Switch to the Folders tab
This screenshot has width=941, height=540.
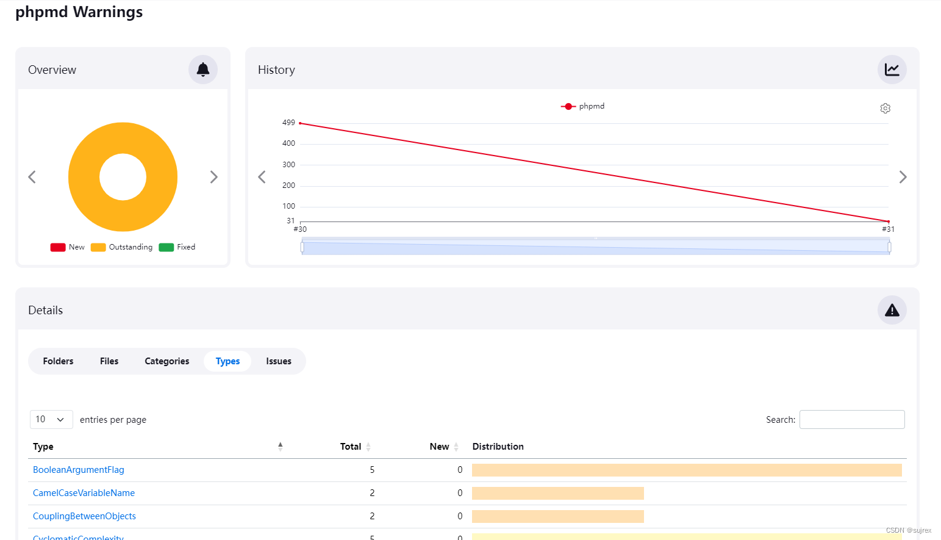click(x=58, y=361)
